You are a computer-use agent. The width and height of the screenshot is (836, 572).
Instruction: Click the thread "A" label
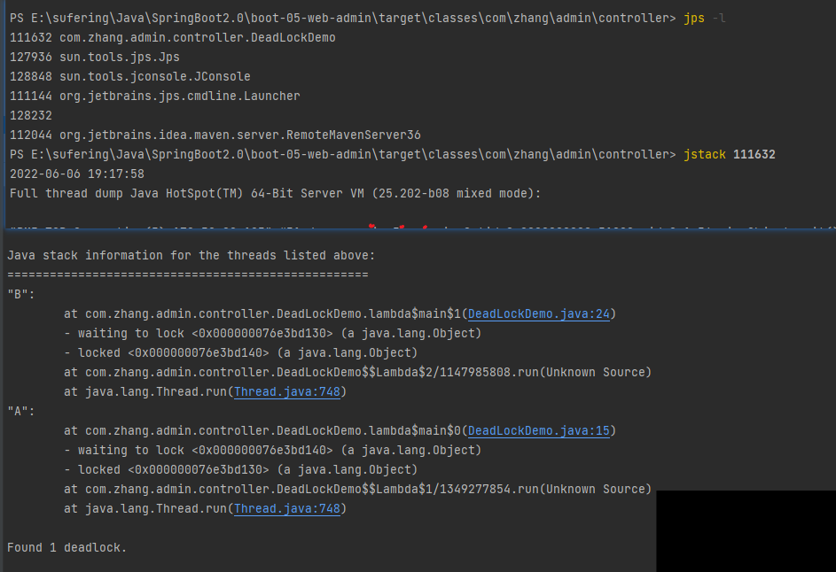[x=18, y=411]
